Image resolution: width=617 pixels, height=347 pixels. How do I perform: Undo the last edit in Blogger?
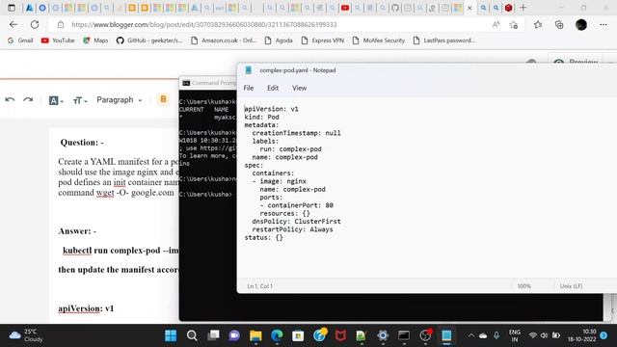[x=10, y=100]
